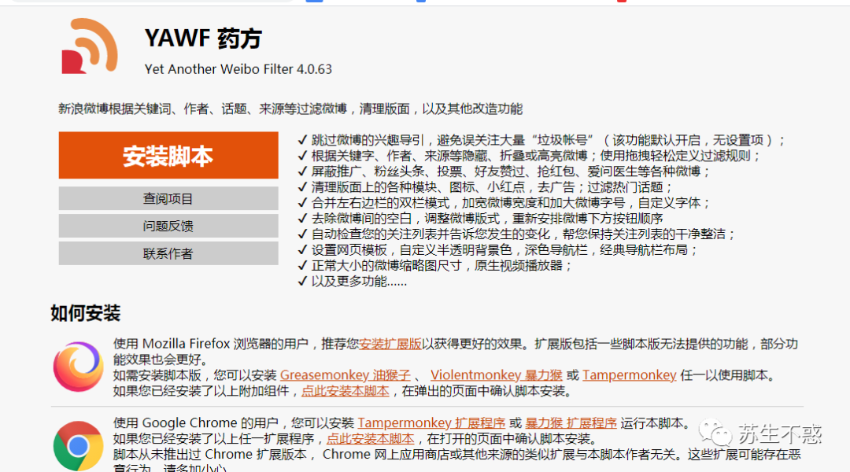Select the 联系作者 contact button
The image size is (850, 472).
[168, 253]
